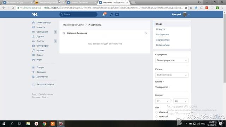Select the Новости search category
This screenshot has width=226, height=127.
pyautogui.click(x=172, y=29)
